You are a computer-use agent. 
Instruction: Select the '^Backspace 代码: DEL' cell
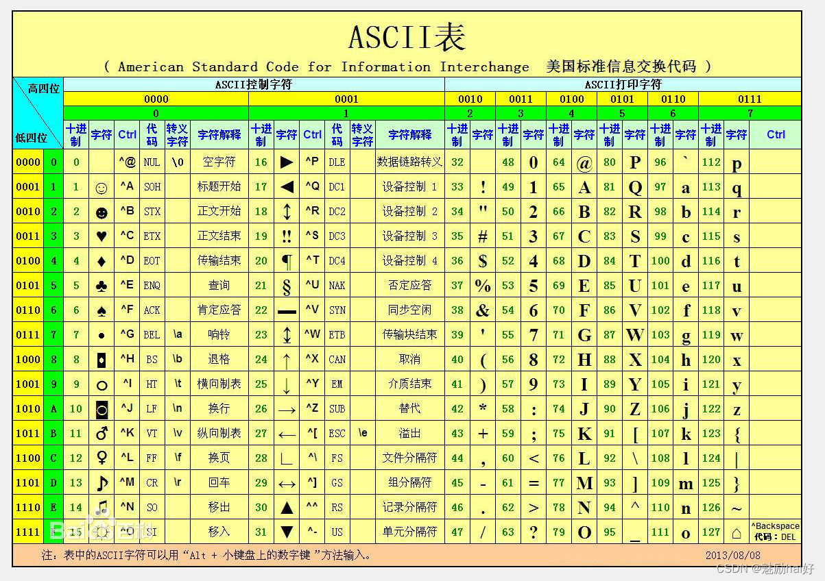click(775, 531)
